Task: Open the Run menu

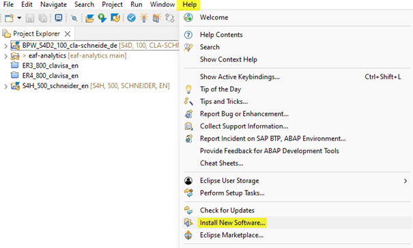Action: [136, 5]
